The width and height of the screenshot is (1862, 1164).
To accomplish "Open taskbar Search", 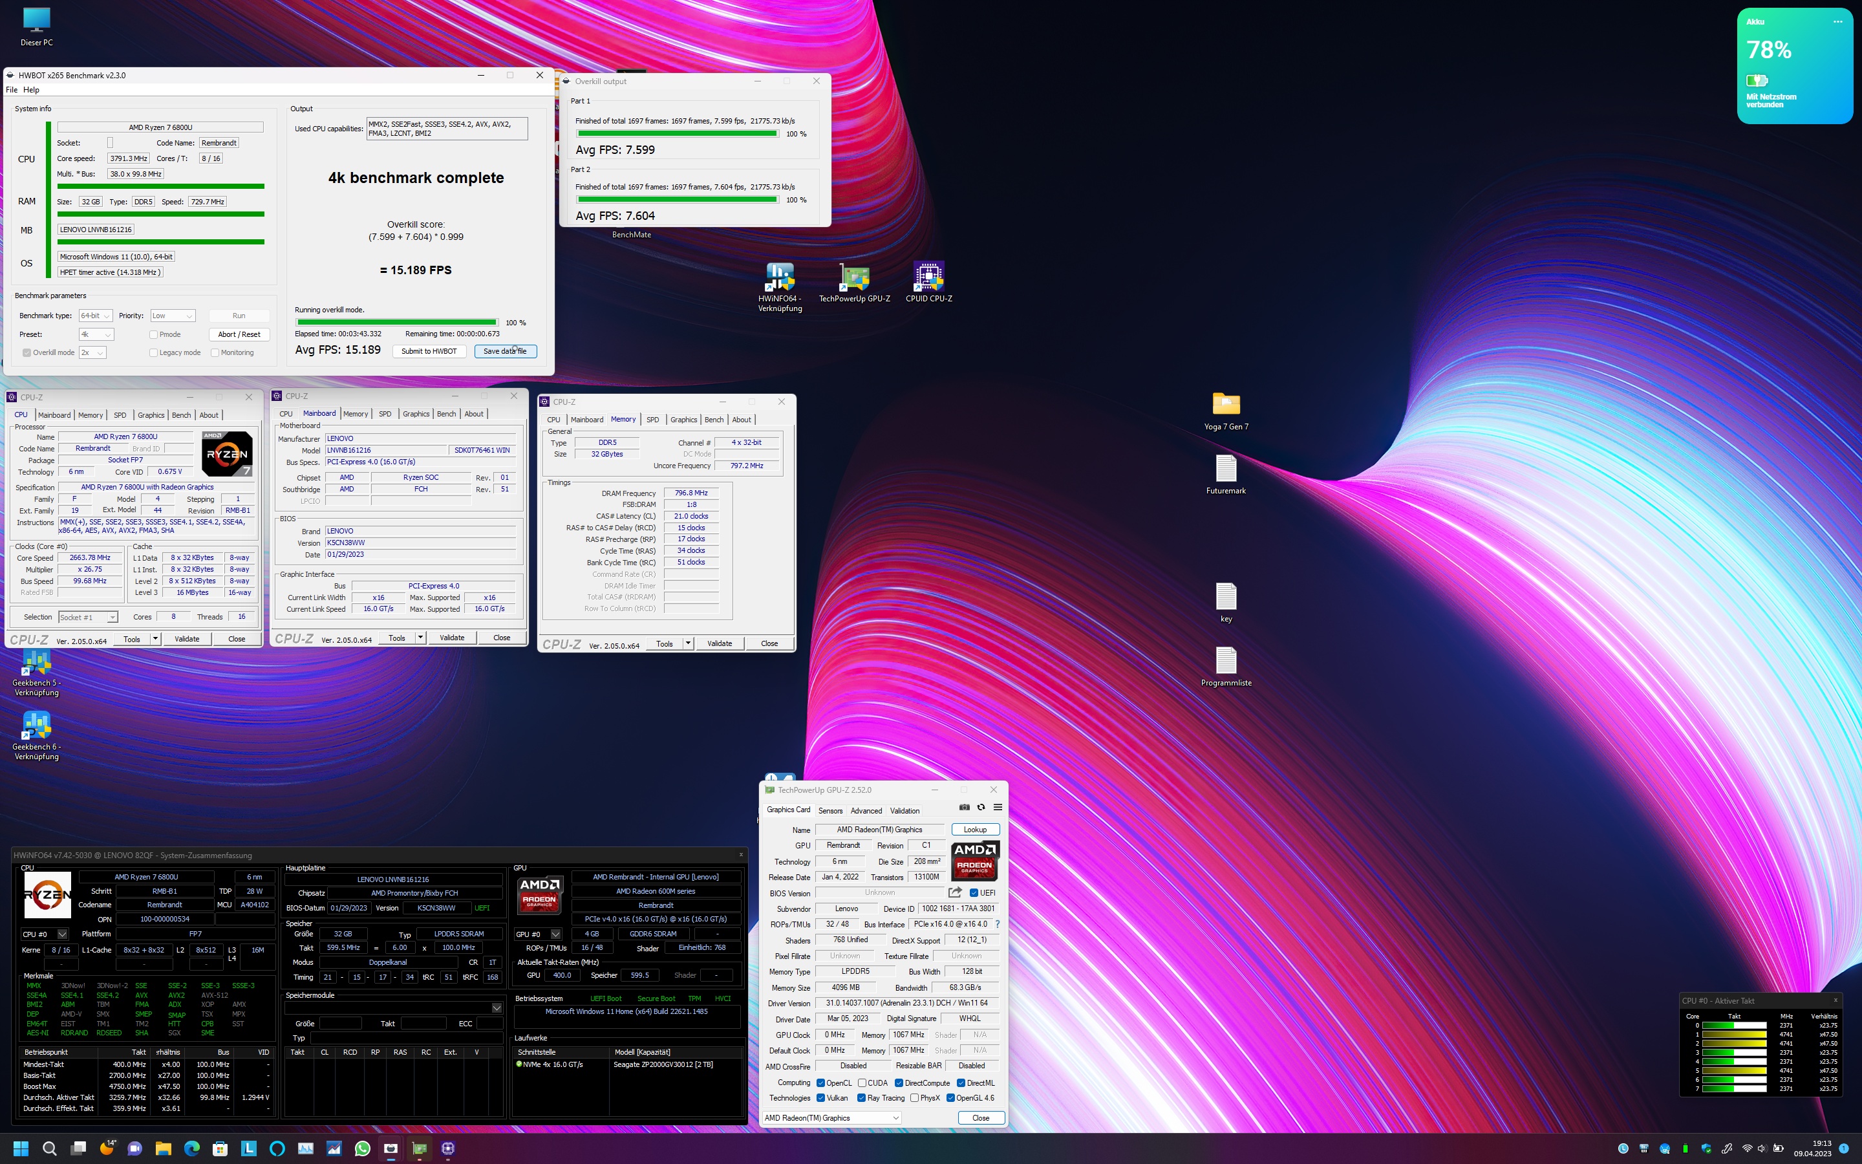I will pos(49,1148).
